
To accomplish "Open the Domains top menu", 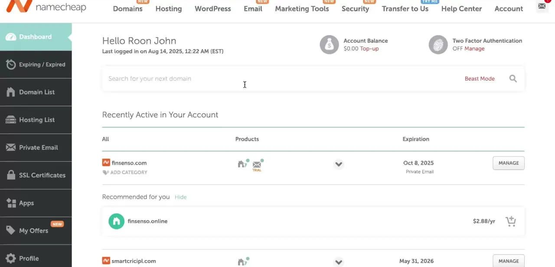I will click(x=127, y=9).
